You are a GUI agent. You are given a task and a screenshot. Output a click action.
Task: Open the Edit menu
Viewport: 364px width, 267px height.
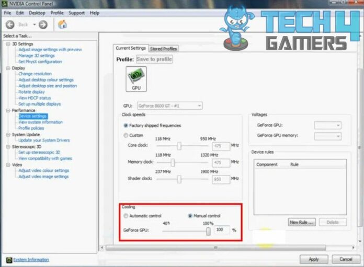(20, 13)
